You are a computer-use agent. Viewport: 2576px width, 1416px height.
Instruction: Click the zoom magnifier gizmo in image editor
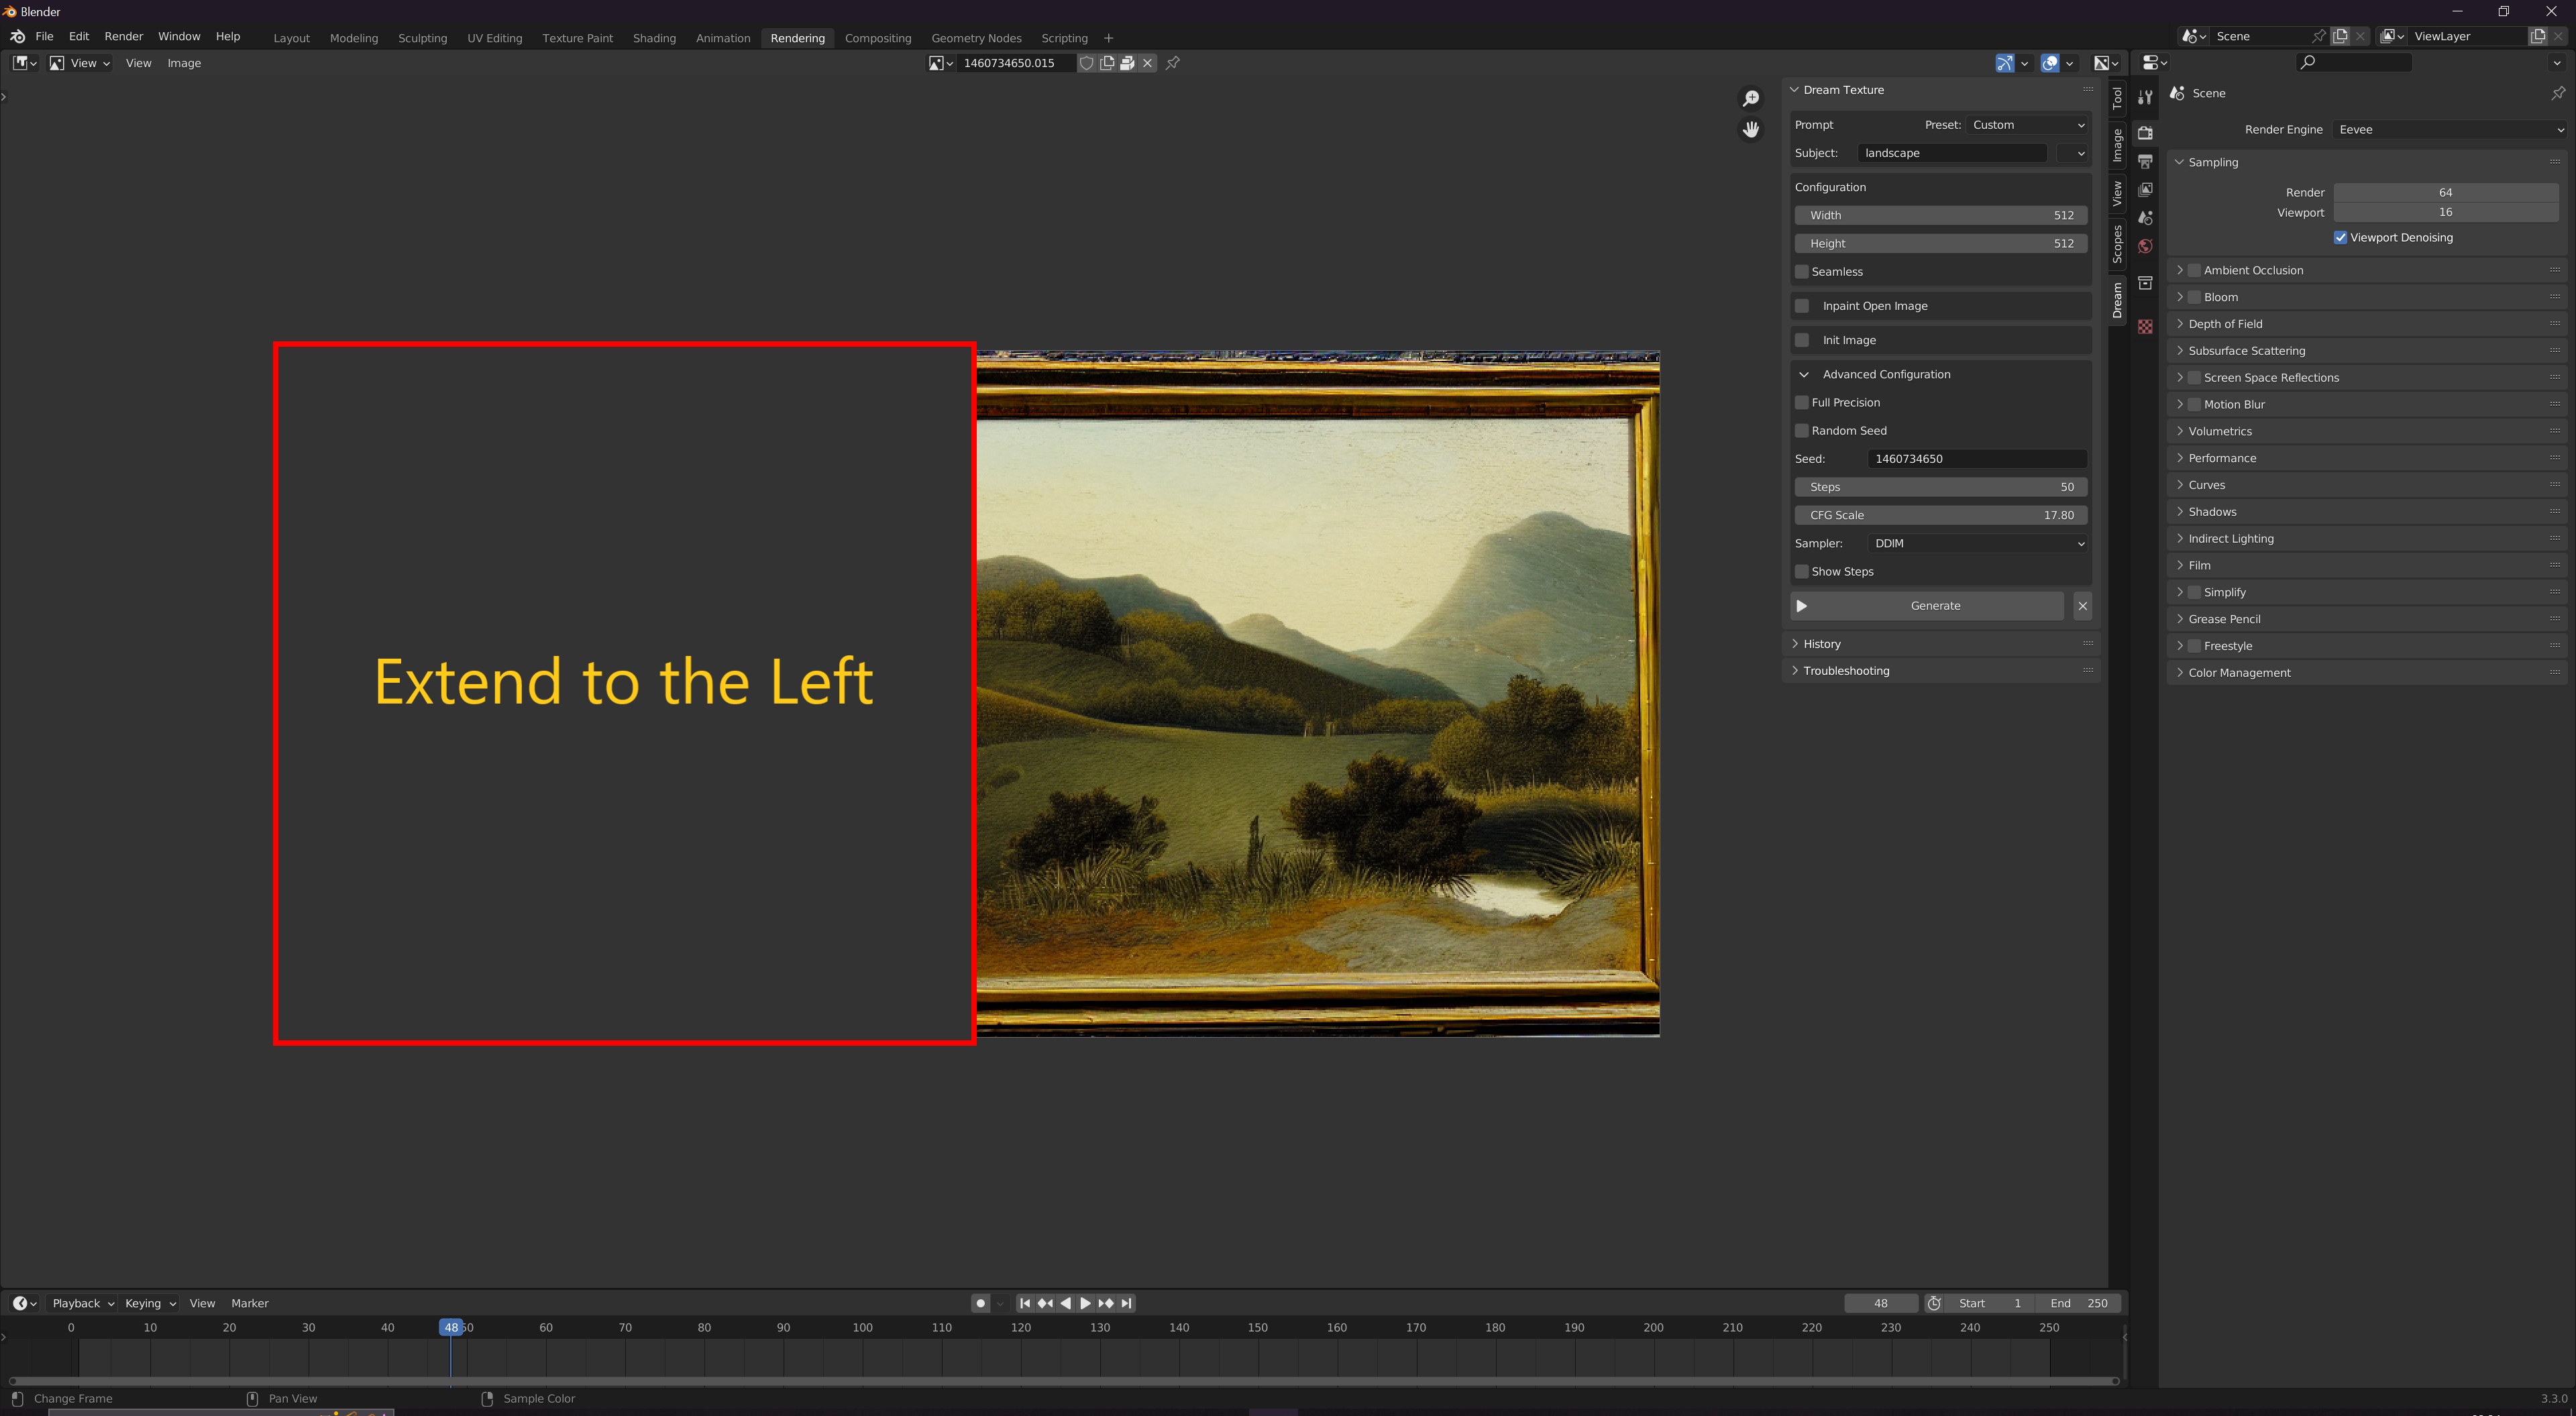1750,98
